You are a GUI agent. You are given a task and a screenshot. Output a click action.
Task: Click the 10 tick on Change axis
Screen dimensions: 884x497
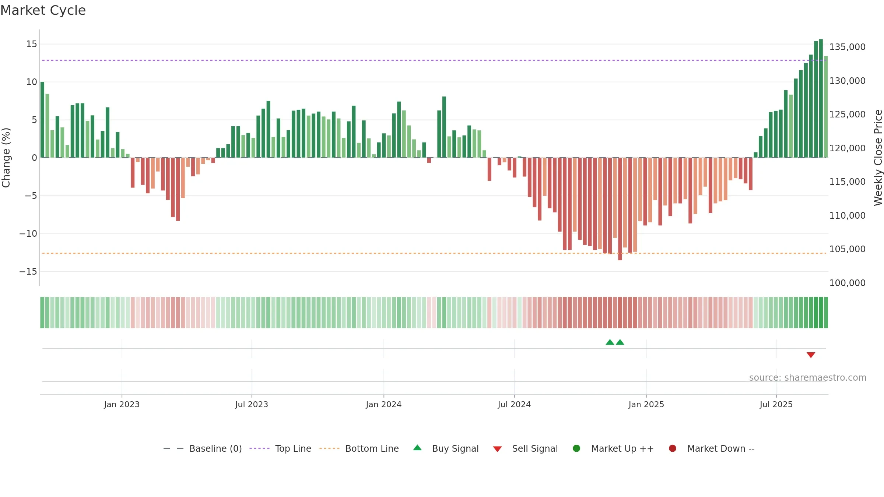pyautogui.click(x=32, y=82)
